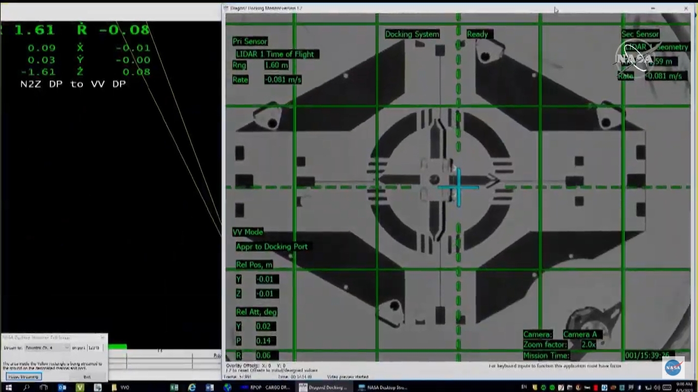The width and height of the screenshot is (698, 392).
Task: Click the range rate value '-0.08' at top
Action: 124,30
